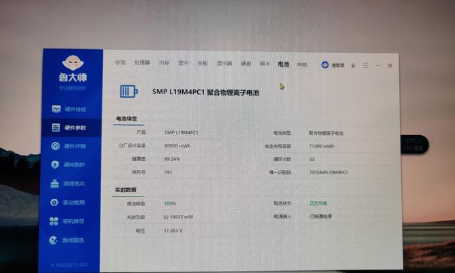Click the battery type value 聚合物锂离子电池
This screenshot has width=455, height=273.
pyautogui.click(x=326, y=133)
